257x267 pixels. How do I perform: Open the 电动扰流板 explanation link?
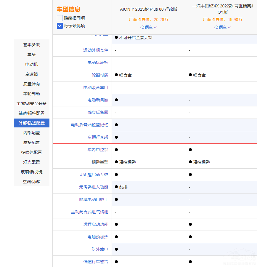(98, 63)
